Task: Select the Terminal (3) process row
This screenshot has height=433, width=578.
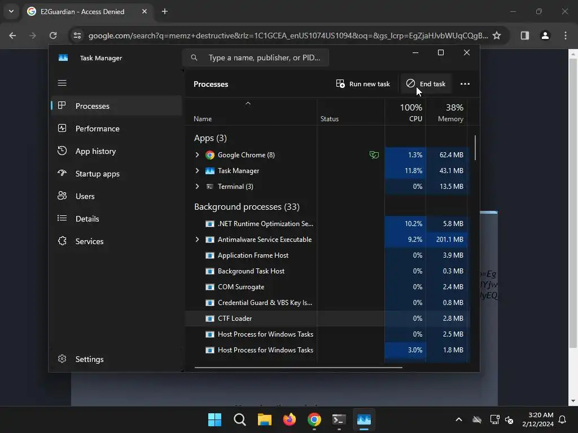Action: (x=326, y=186)
